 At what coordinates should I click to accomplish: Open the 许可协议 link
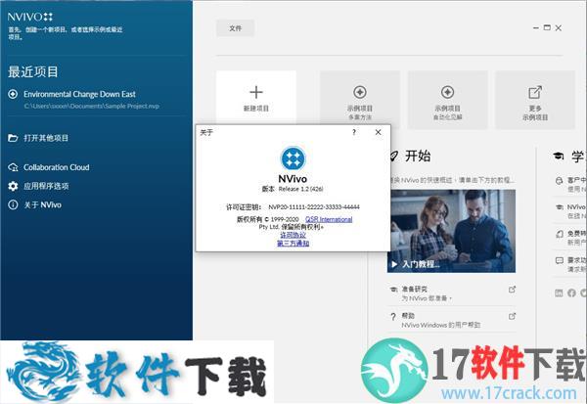293,235
